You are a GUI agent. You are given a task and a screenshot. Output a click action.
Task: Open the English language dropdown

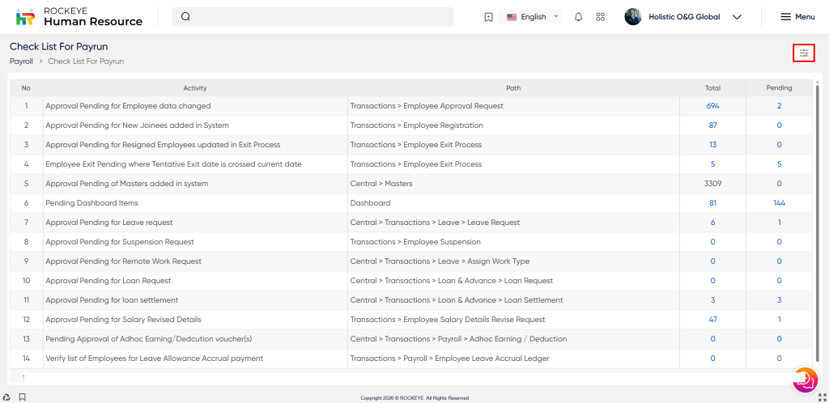pyautogui.click(x=533, y=17)
